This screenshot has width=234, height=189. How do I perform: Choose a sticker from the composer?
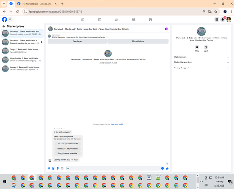tap(58, 168)
